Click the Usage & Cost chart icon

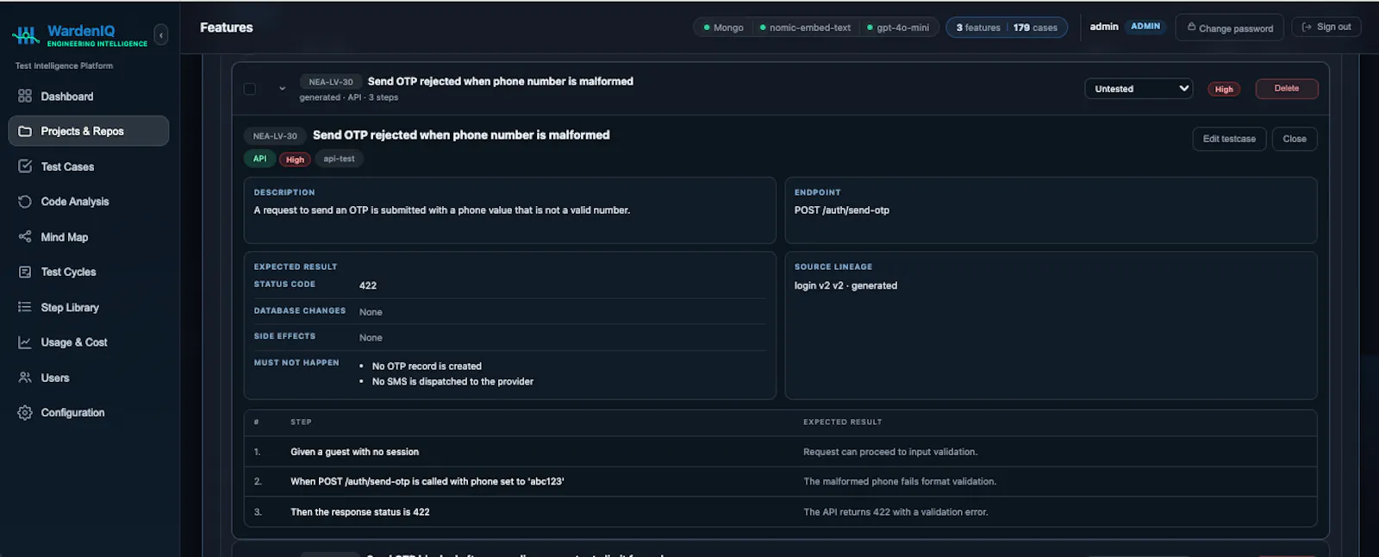pos(25,342)
